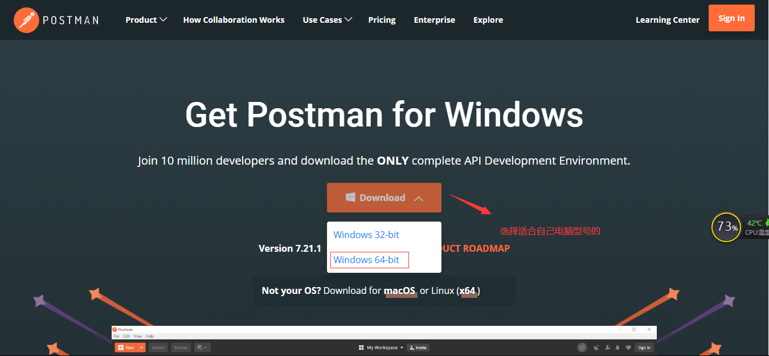Open the Help menu in app preview

(x=150, y=336)
